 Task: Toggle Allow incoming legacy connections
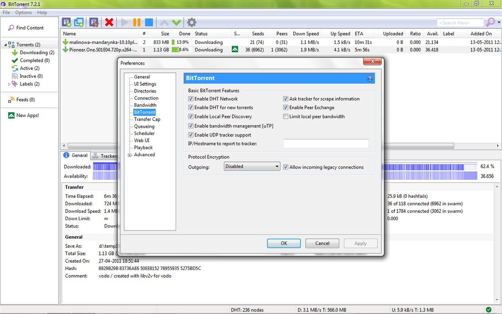tap(286, 167)
